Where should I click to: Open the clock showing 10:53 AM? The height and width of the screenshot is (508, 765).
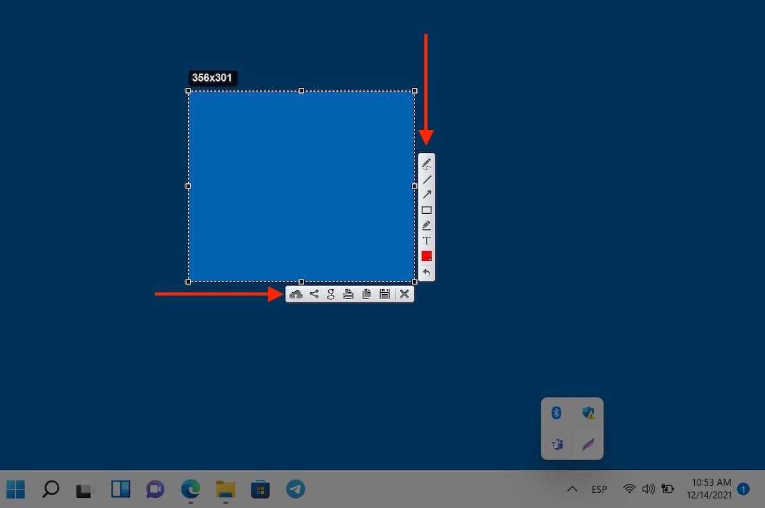pos(710,488)
